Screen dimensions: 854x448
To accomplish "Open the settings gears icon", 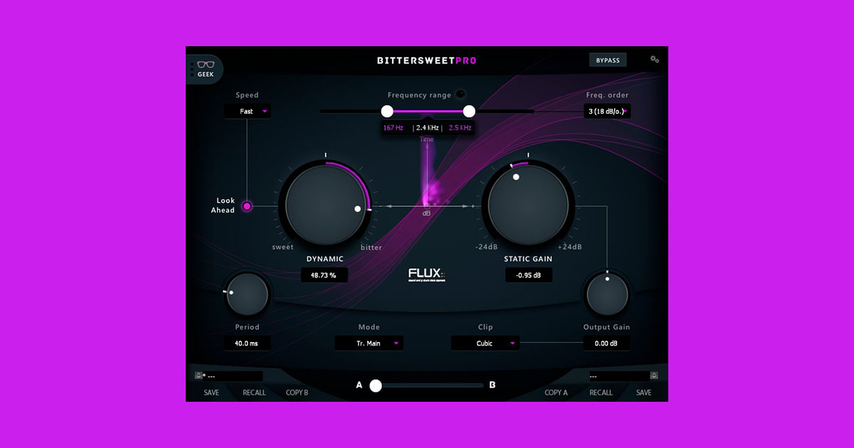I will pyautogui.click(x=654, y=60).
